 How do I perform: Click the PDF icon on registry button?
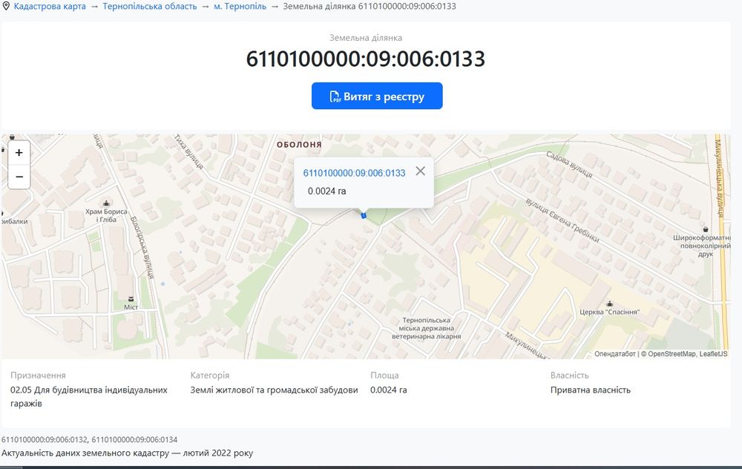(335, 96)
